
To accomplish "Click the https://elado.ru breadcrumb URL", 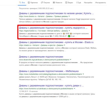I will [x=41, y=45].
